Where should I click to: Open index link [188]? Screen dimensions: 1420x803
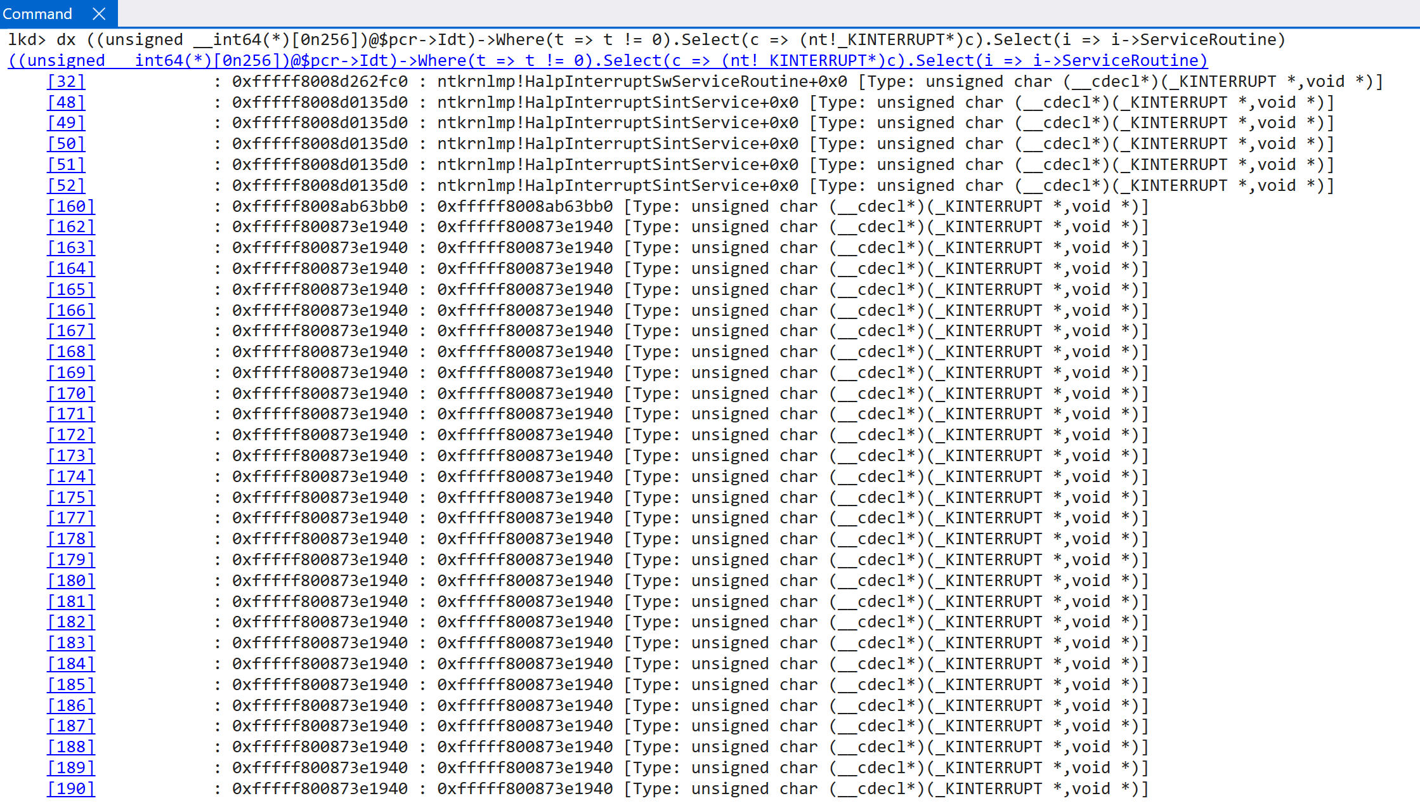pos(71,747)
